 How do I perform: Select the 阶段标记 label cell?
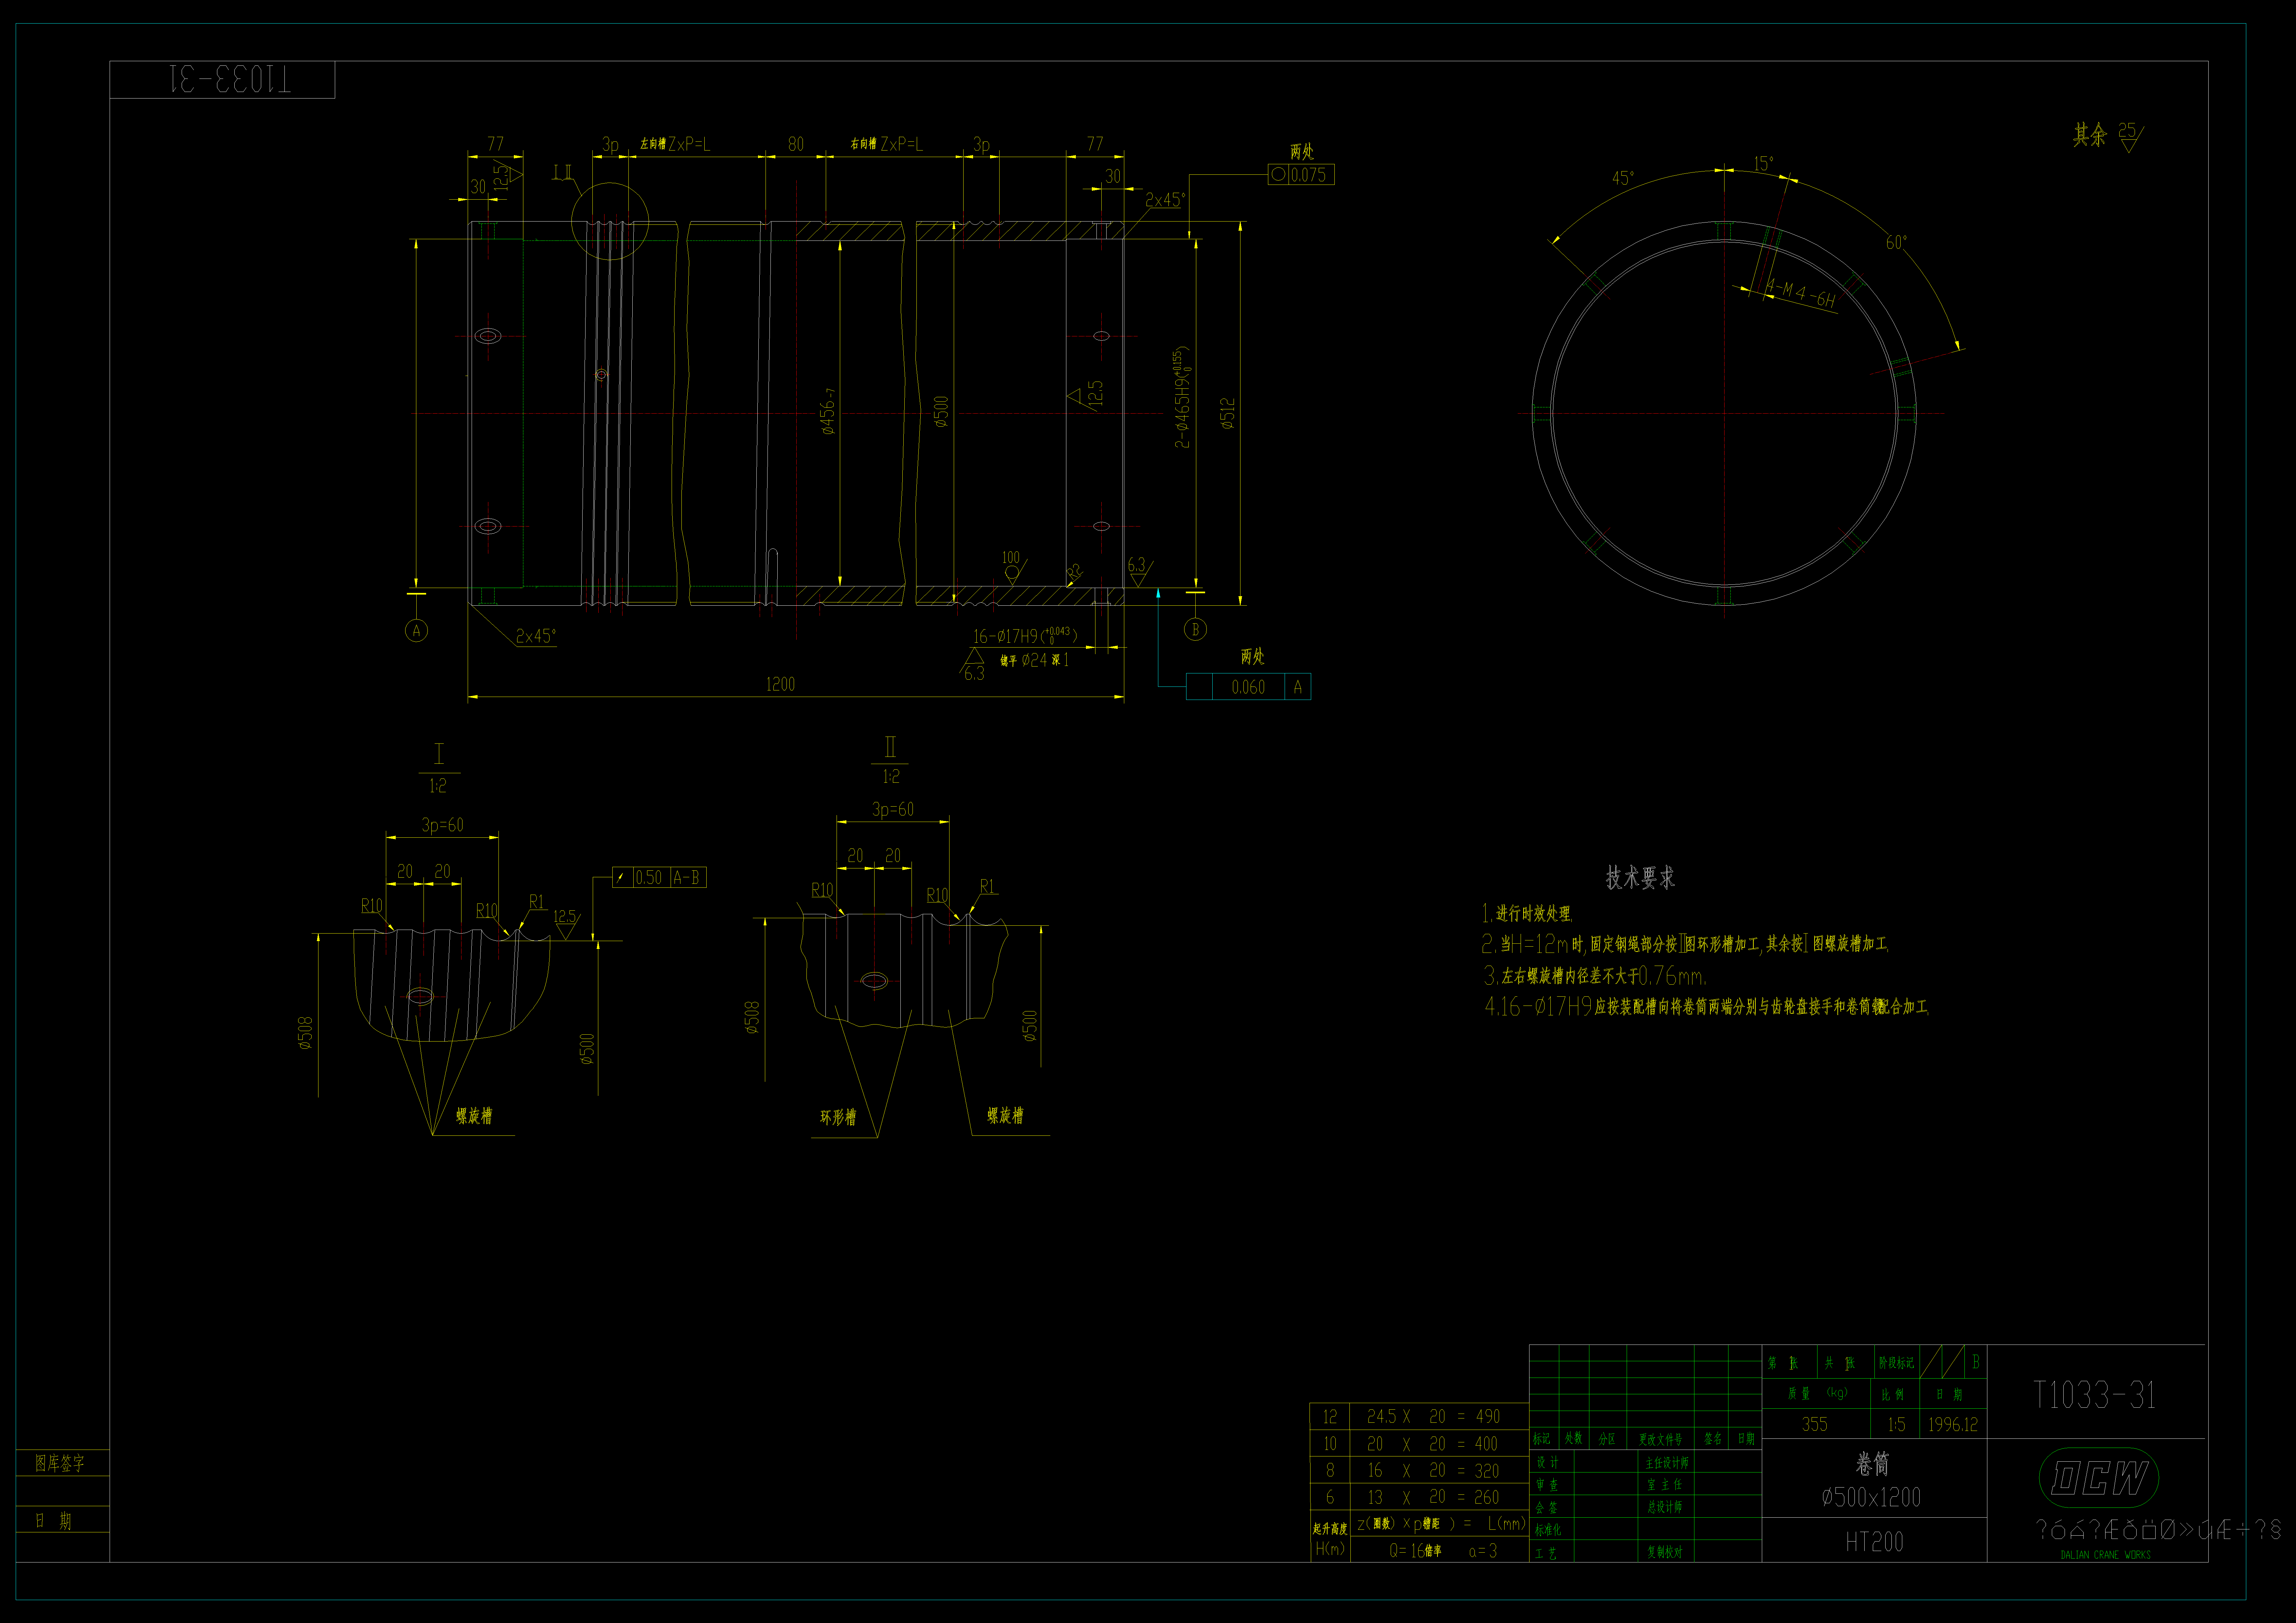pyautogui.click(x=1897, y=1363)
